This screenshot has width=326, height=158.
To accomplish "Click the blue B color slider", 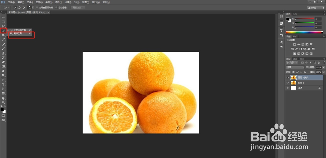I will pyautogui.click(x=304, y=27).
